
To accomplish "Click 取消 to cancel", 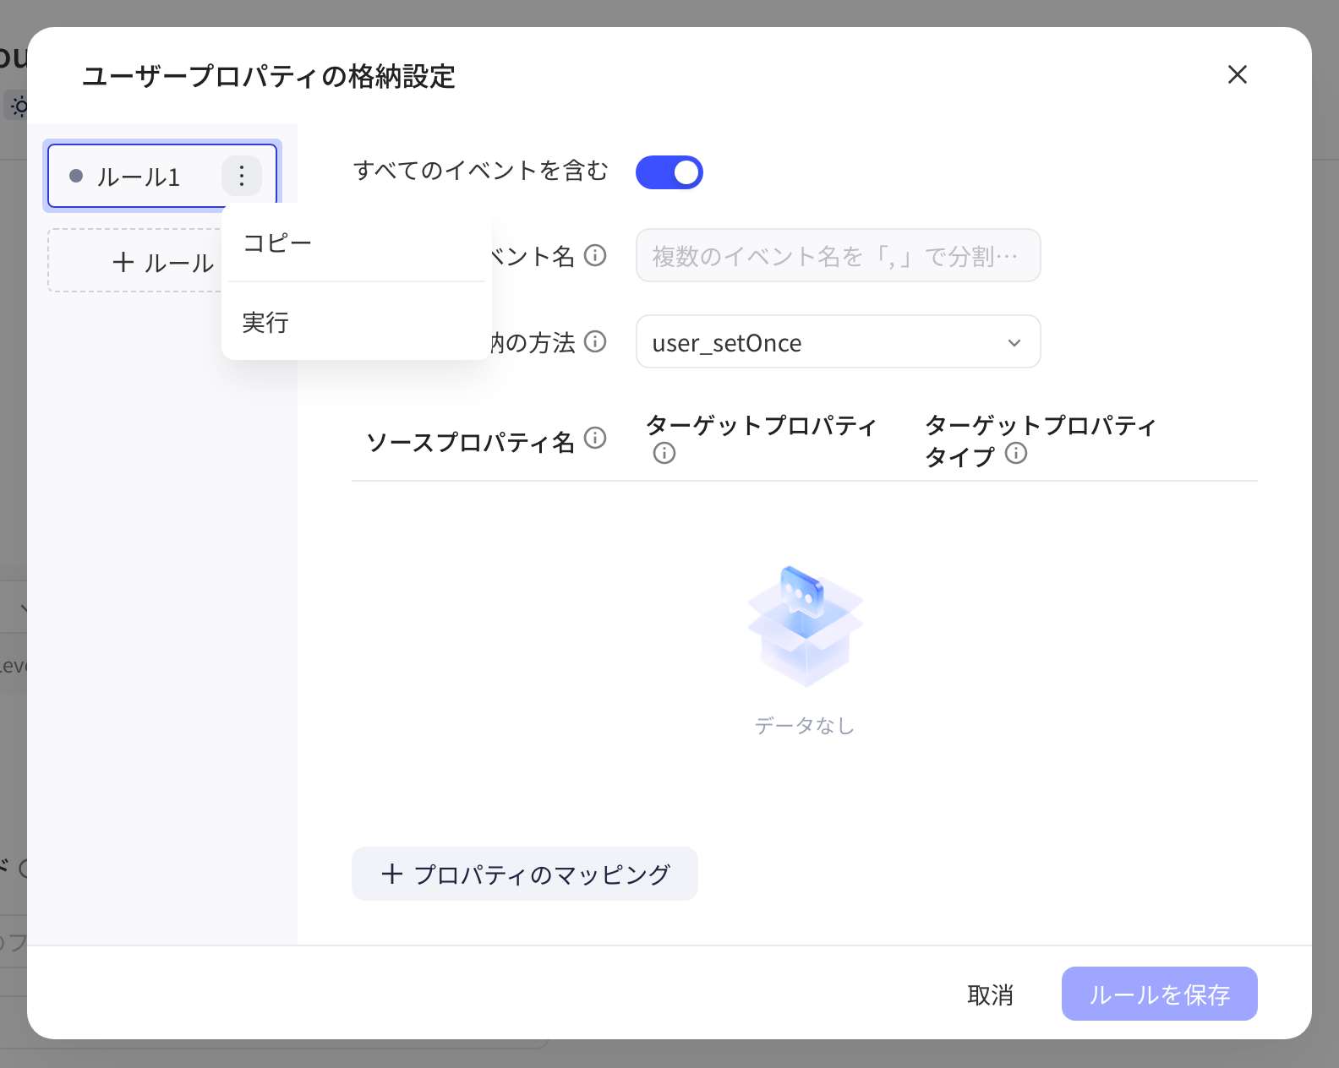I will (991, 994).
